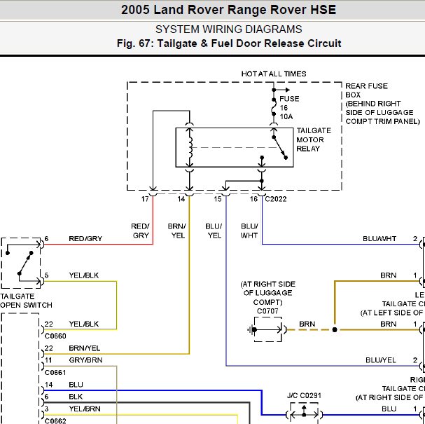Click the 'BRN/YEL' label at pin 22
This screenshot has width=425, height=424.
[85, 348]
